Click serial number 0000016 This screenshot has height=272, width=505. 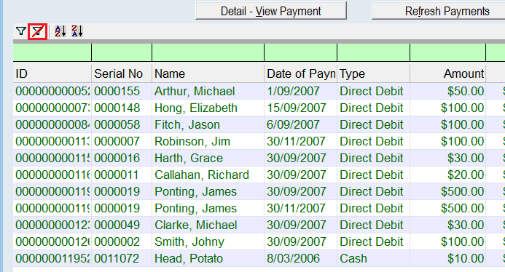(x=117, y=158)
